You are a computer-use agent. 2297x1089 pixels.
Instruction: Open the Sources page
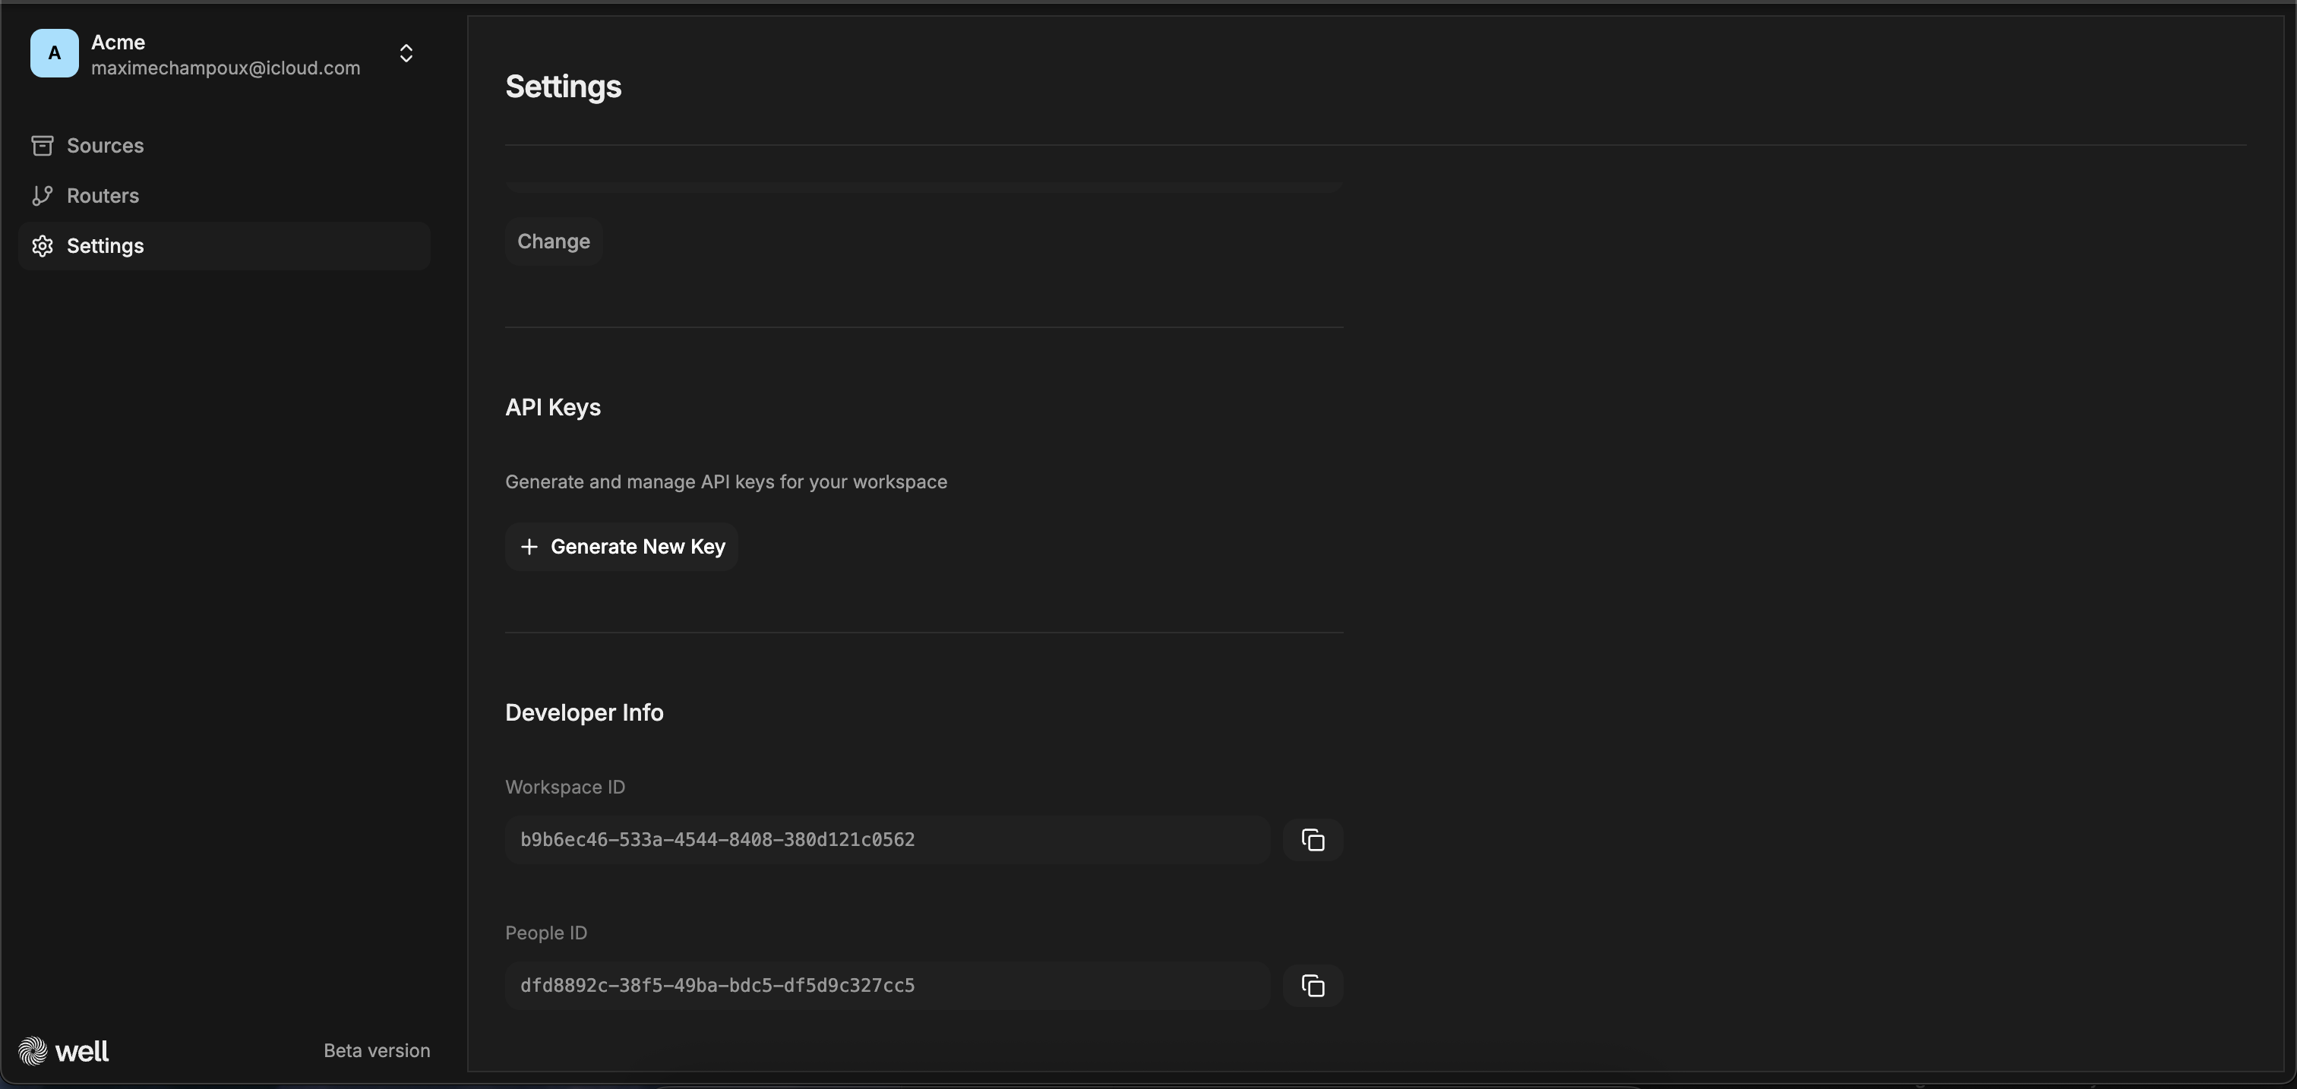(x=106, y=145)
